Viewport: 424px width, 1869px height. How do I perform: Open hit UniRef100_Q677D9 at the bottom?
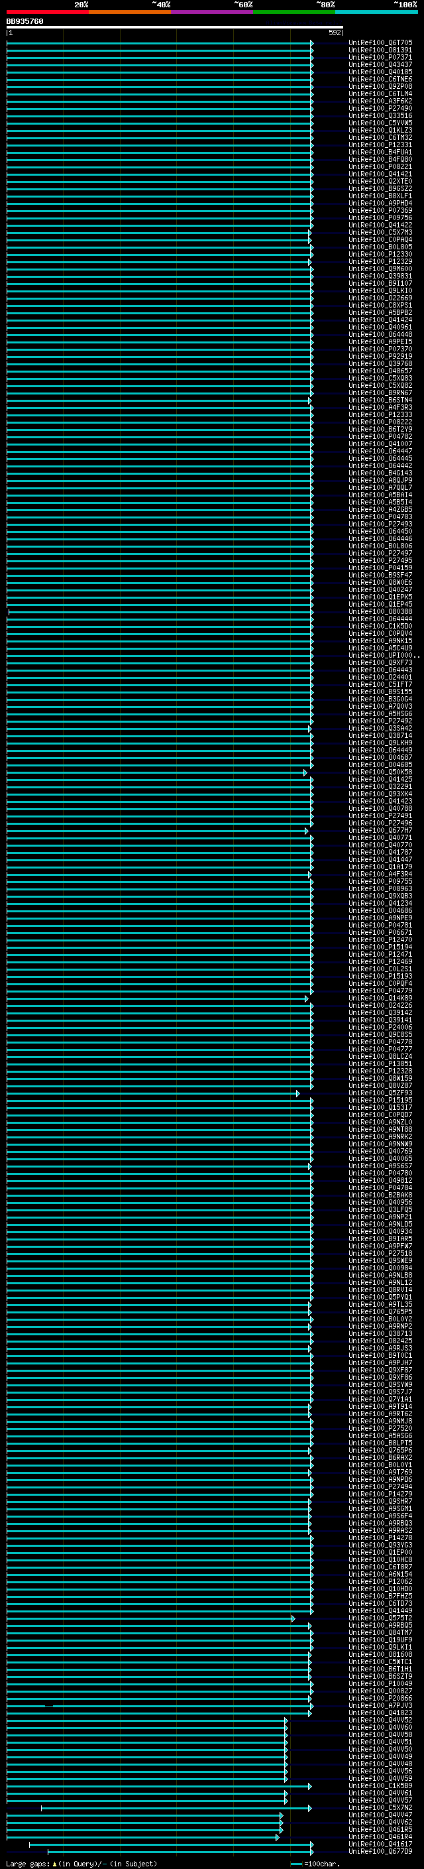click(380, 1851)
